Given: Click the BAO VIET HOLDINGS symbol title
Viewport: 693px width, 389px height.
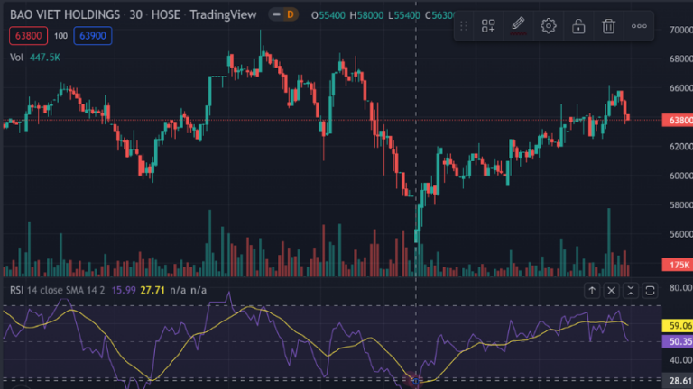Looking at the screenshot, I should pyautogui.click(x=65, y=14).
